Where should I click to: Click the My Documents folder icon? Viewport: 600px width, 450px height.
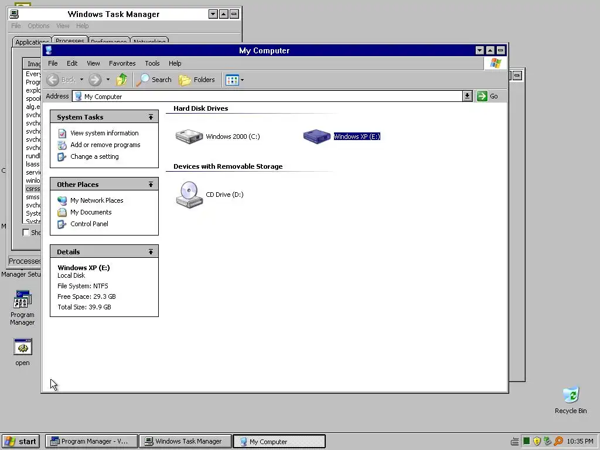62,212
